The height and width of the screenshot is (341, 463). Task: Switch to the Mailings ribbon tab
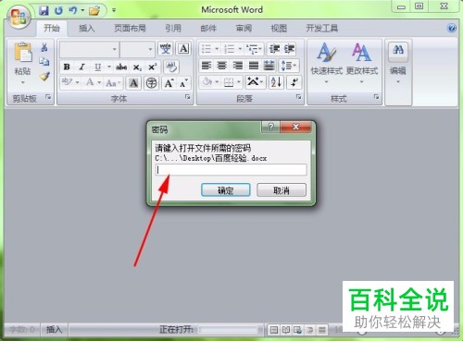(208, 29)
